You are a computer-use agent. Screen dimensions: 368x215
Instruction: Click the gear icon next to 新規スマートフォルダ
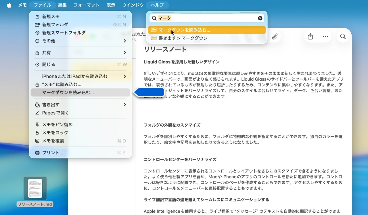(x=37, y=33)
